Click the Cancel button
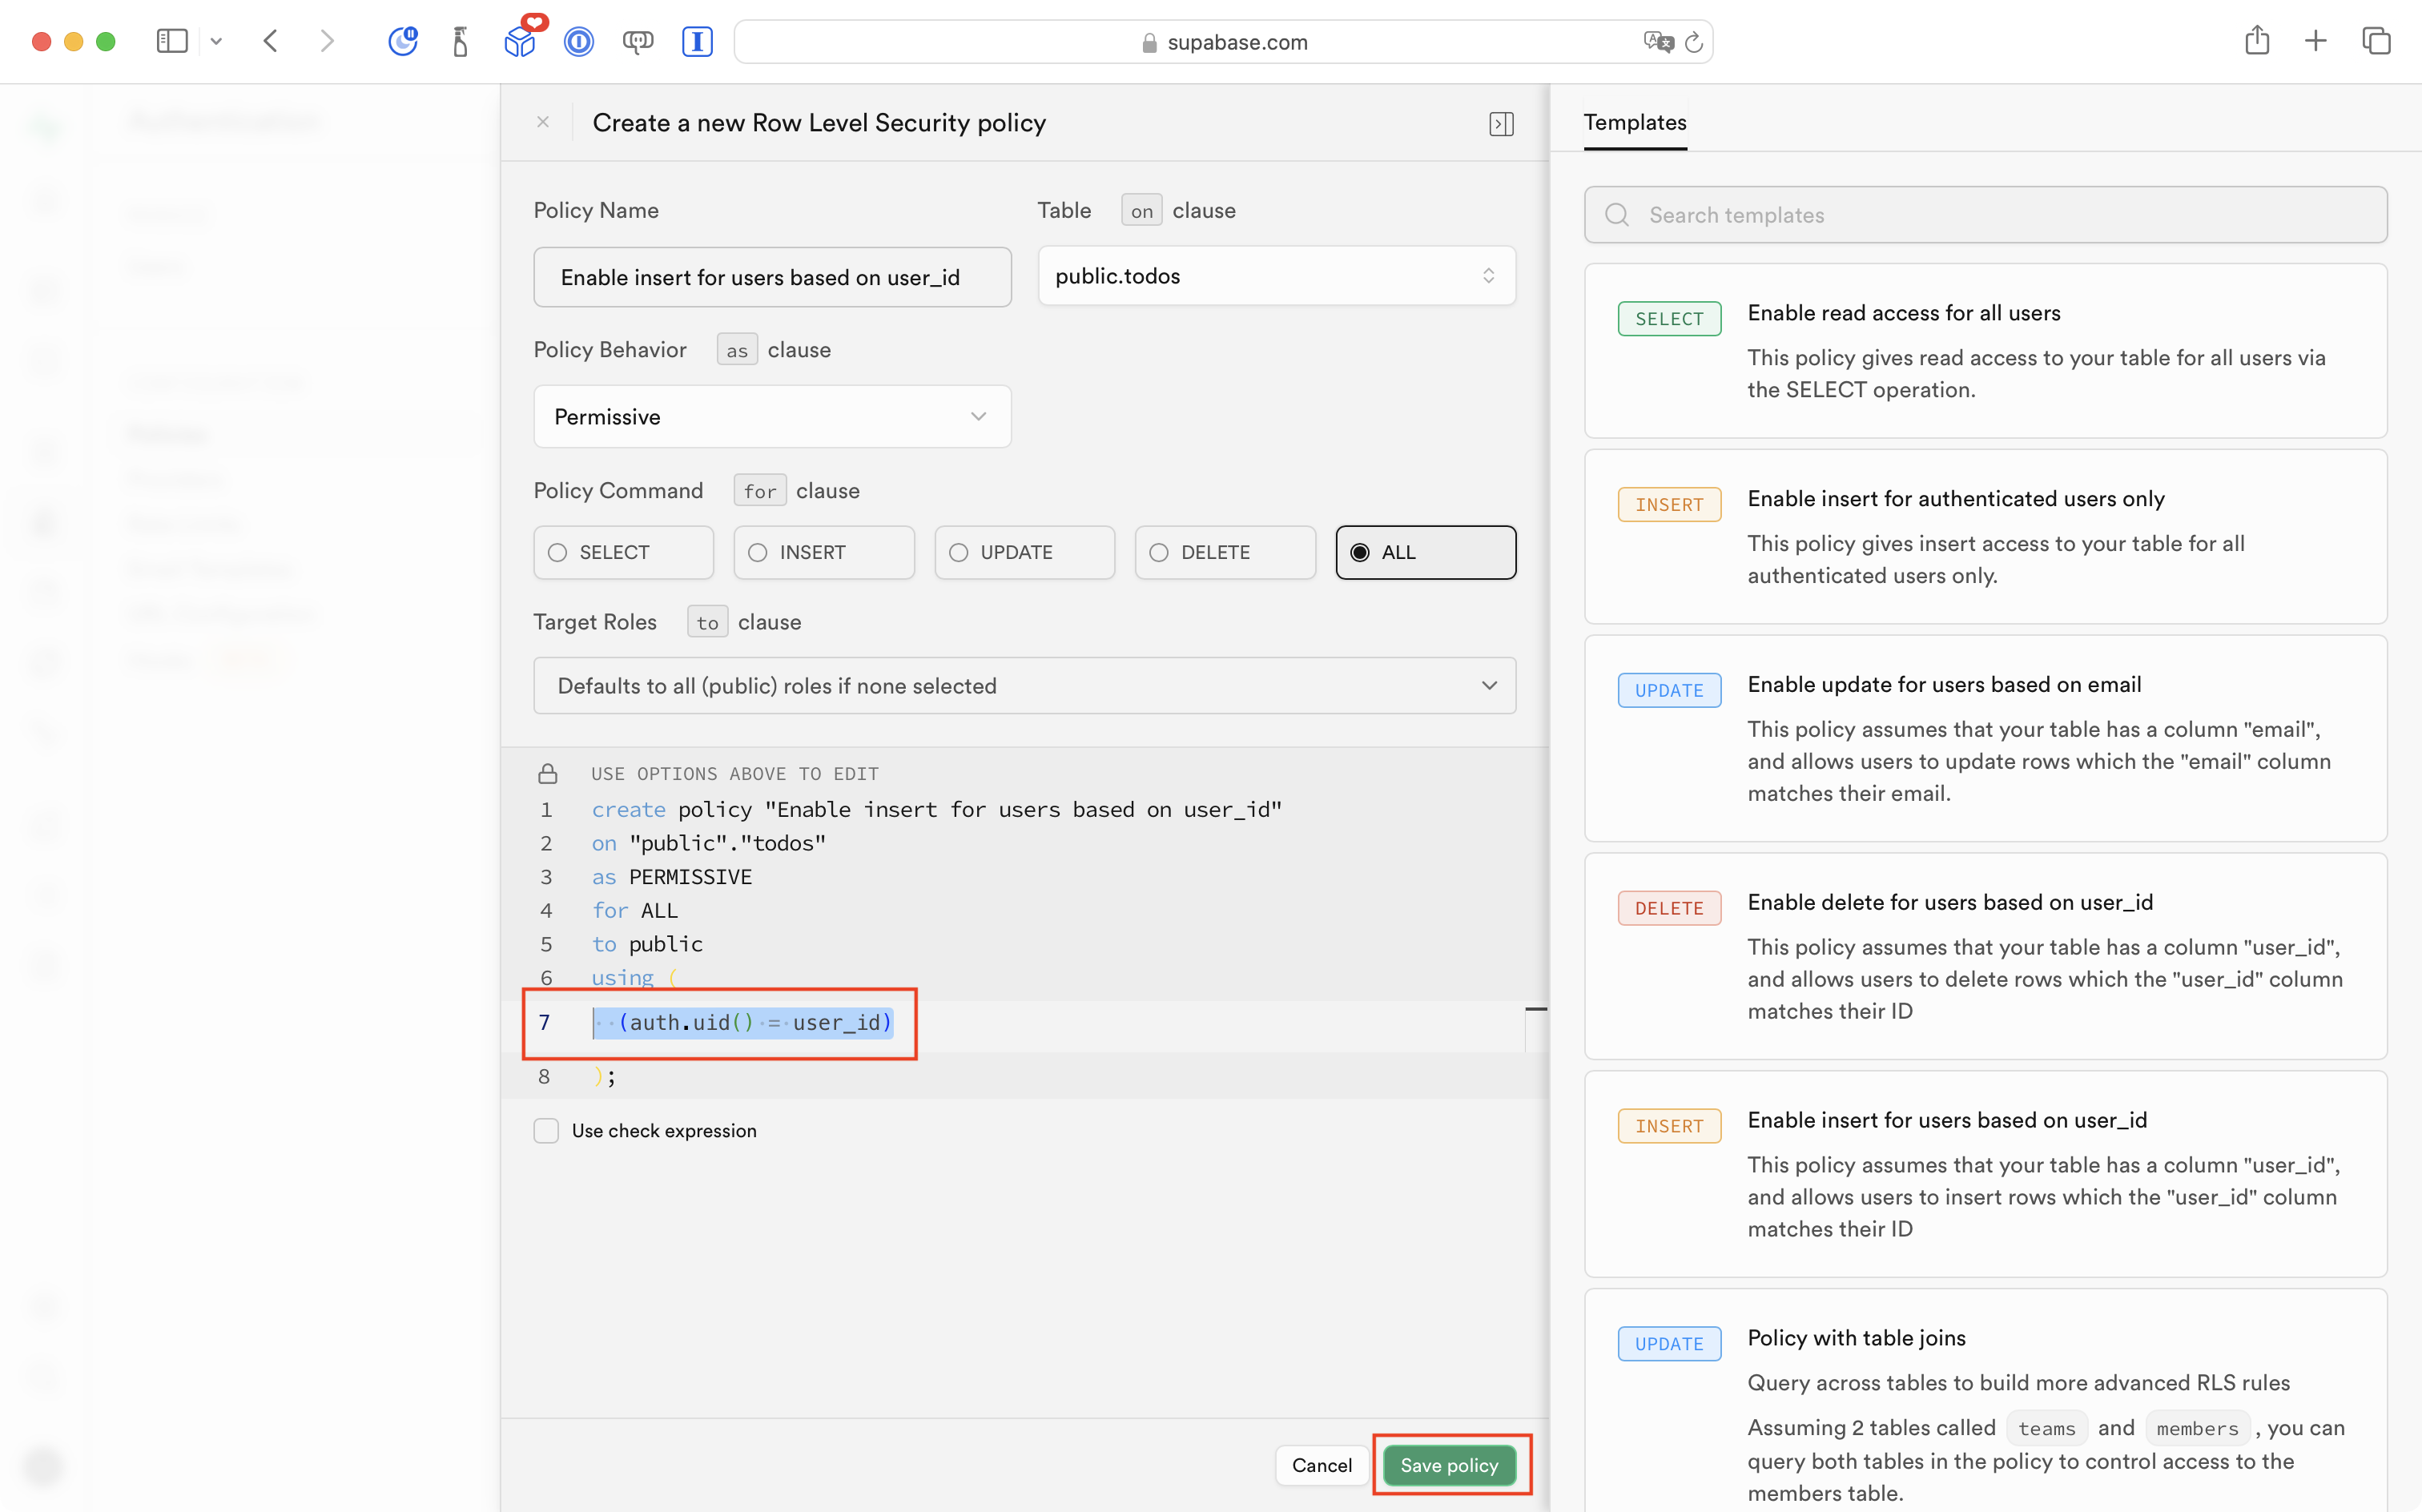The width and height of the screenshot is (2422, 1512). point(1321,1464)
